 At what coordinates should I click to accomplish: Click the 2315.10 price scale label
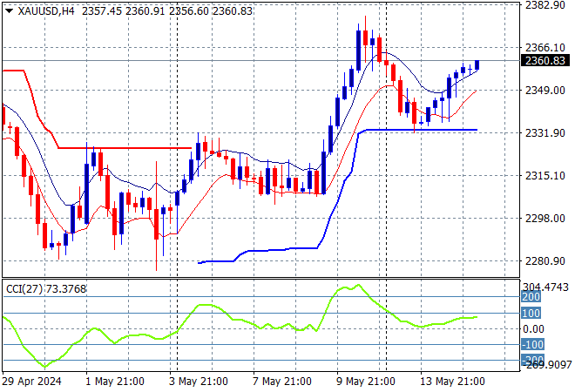(x=545, y=175)
